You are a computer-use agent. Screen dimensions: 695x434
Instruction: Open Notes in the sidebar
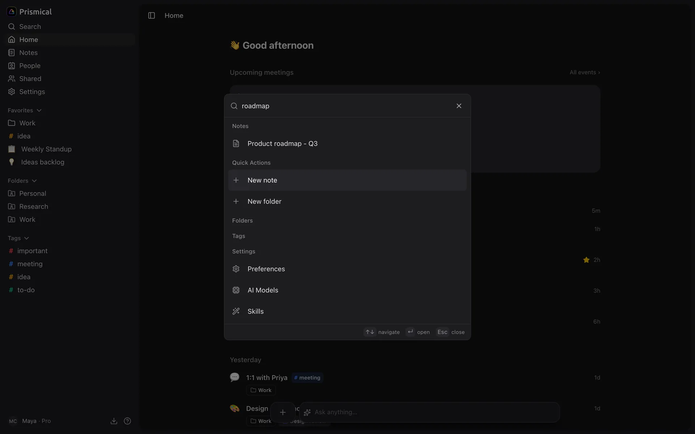tap(70, 52)
